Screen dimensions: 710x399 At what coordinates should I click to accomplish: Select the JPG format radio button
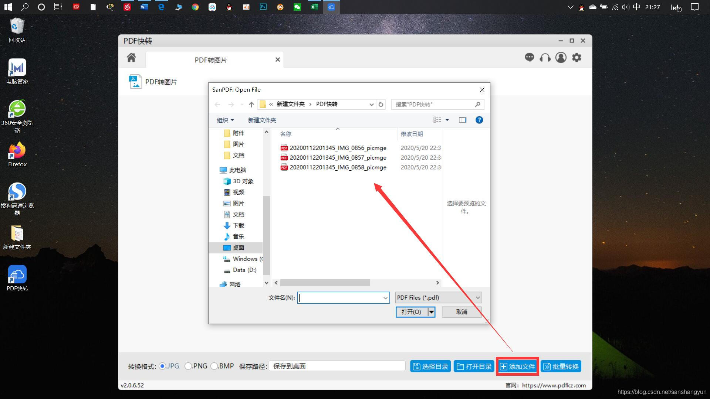pyautogui.click(x=162, y=366)
